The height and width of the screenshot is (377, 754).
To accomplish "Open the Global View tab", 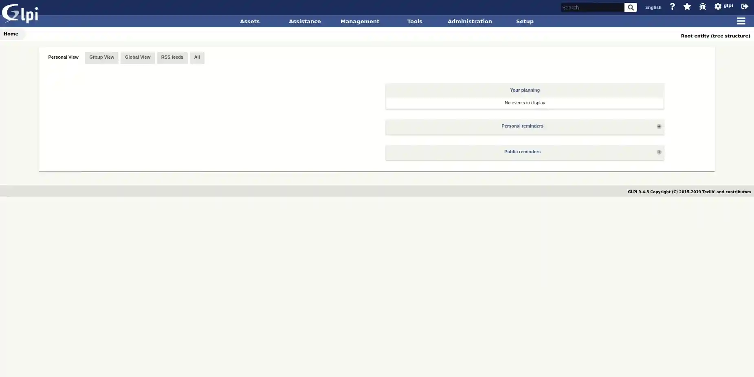I will (137, 57).
